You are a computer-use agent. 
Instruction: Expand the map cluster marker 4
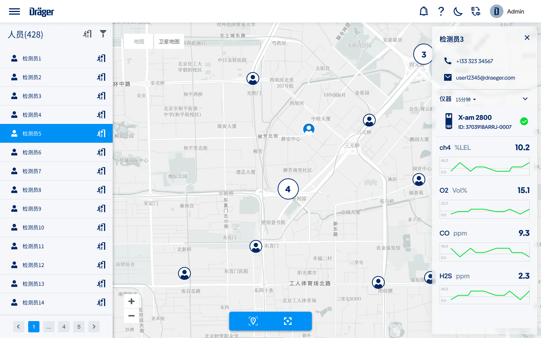pos(288,189)
